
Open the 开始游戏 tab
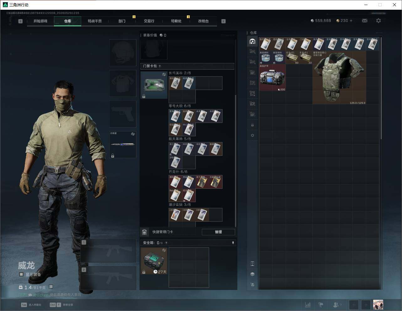click(40, 21)
